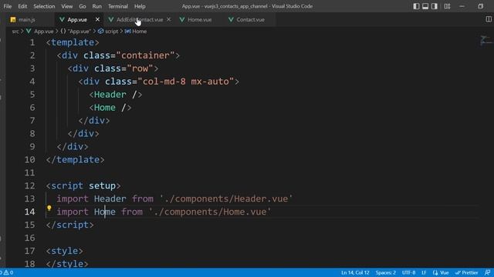Click the "App.vue" braces breadcrumb

76,31
